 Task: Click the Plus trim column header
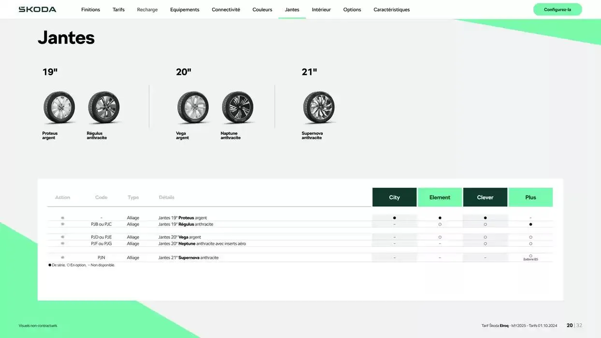[x=530, y=197]
